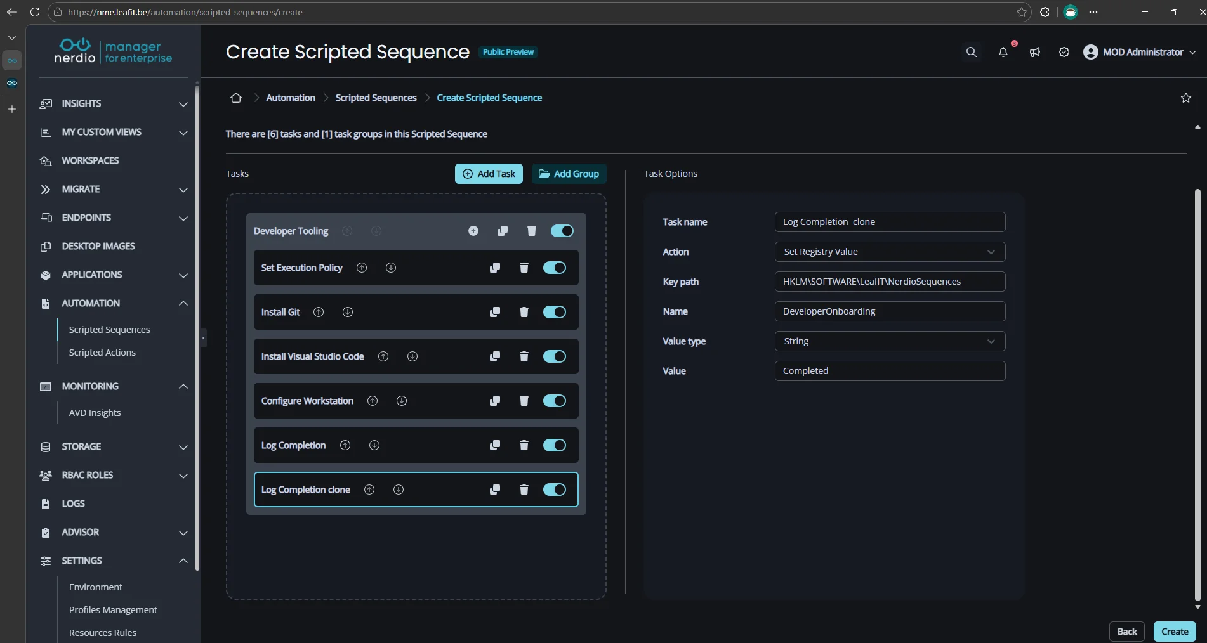
Task: Duplicate the Developer Tooling group
Action: [502, 231]
